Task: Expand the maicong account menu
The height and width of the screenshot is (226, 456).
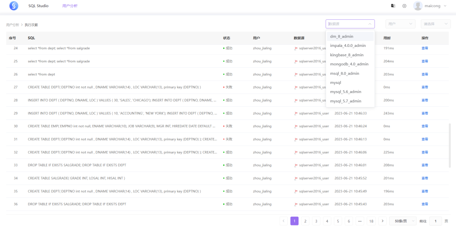Action: click(445, 6)
